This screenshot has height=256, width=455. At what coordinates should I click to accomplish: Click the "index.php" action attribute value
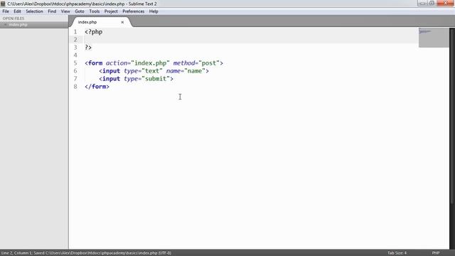[150, 63]
